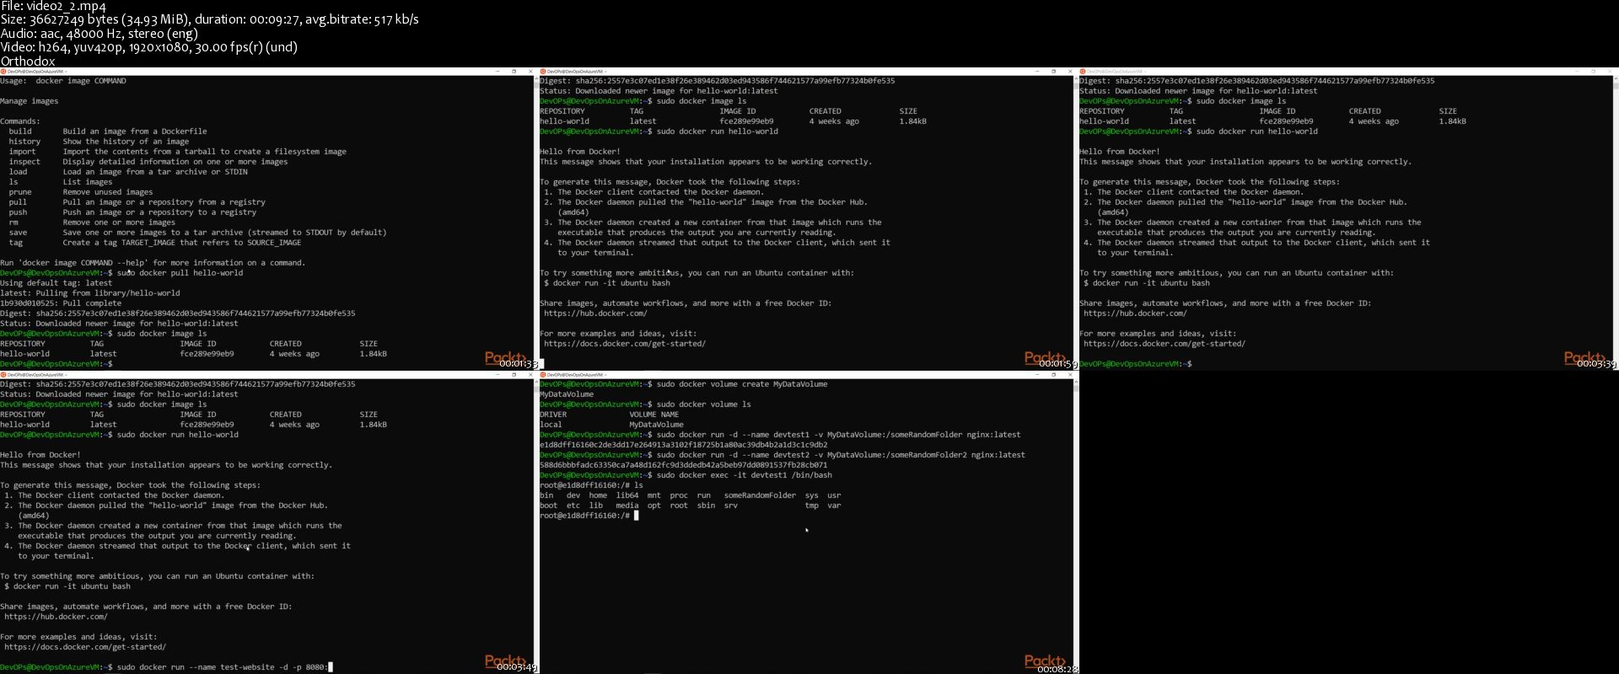The height and width of the screenshot is (674, 1619).
Task: Click 'sudo docker exec -it devtest1 /bin/bash'
Action: 744,475
